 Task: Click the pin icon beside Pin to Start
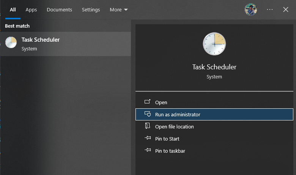tap(148, 138)
